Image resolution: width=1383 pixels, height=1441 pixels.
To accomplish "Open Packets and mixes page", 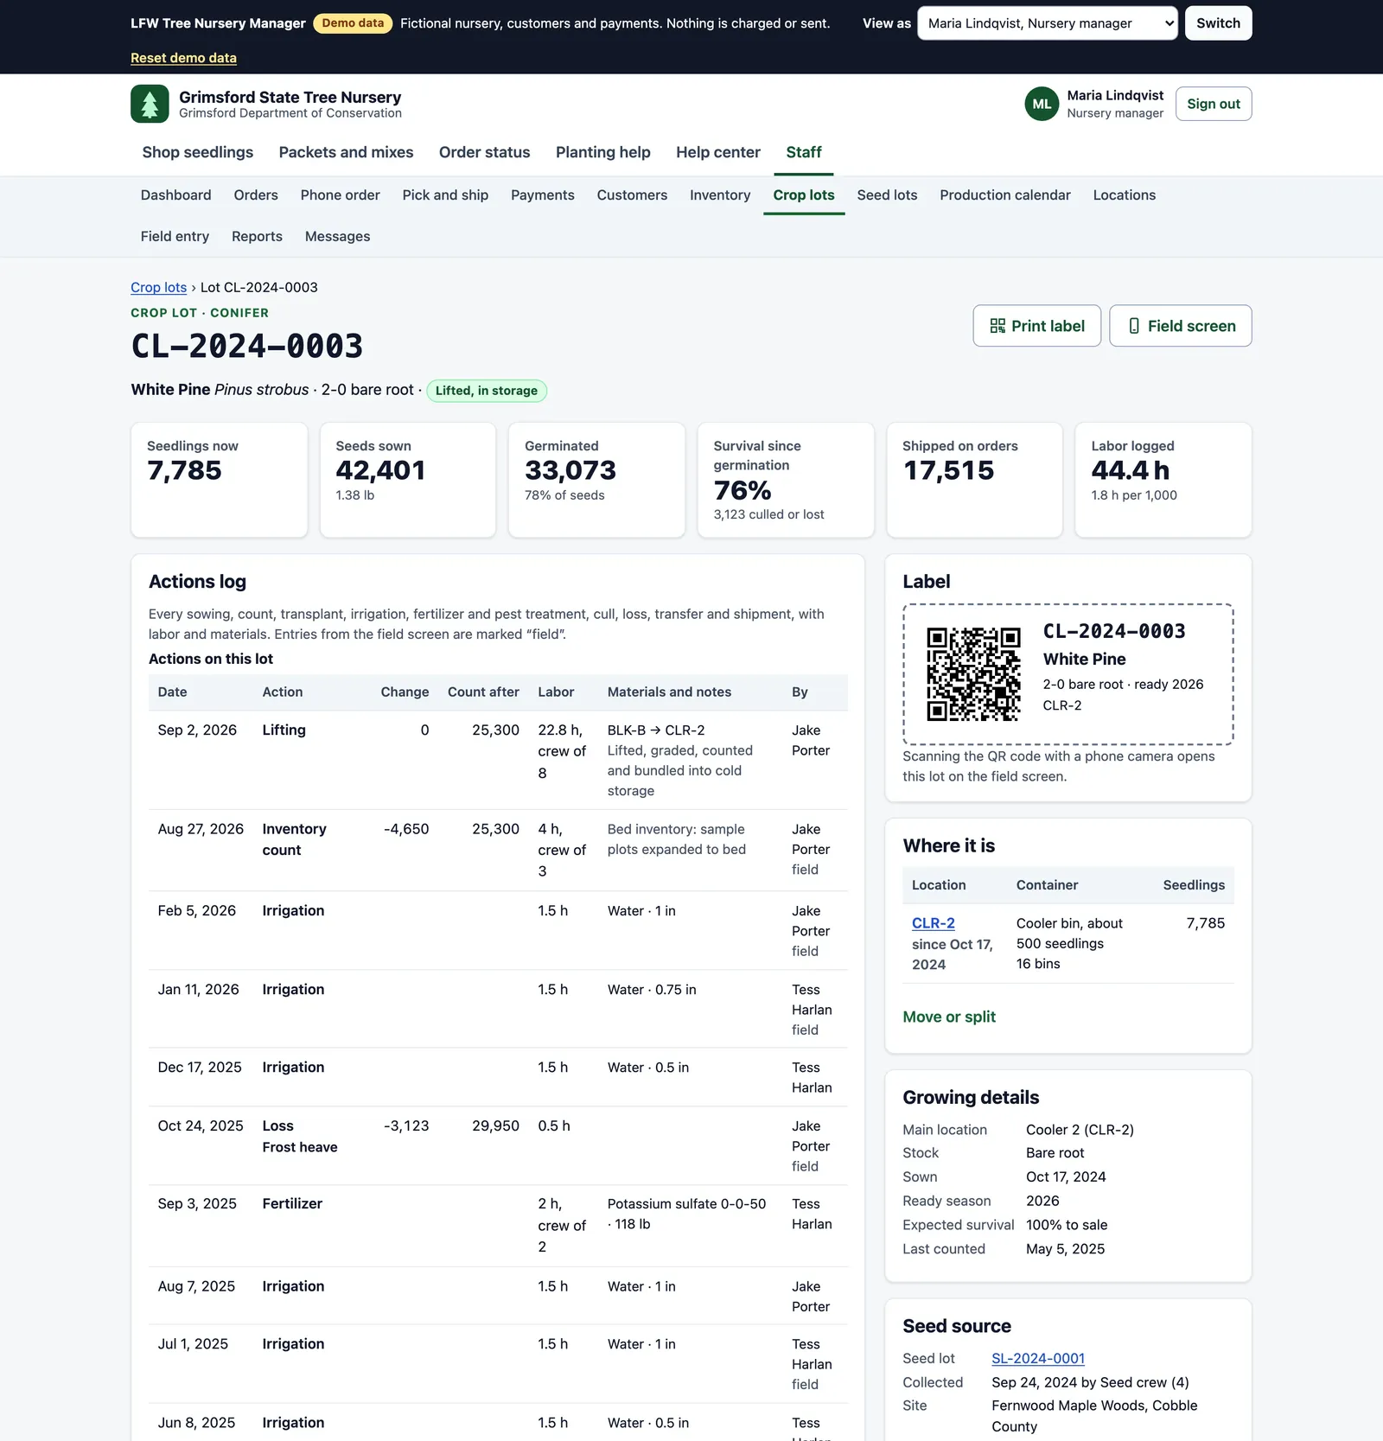I will pyautogui.click(x=346, y=152).
